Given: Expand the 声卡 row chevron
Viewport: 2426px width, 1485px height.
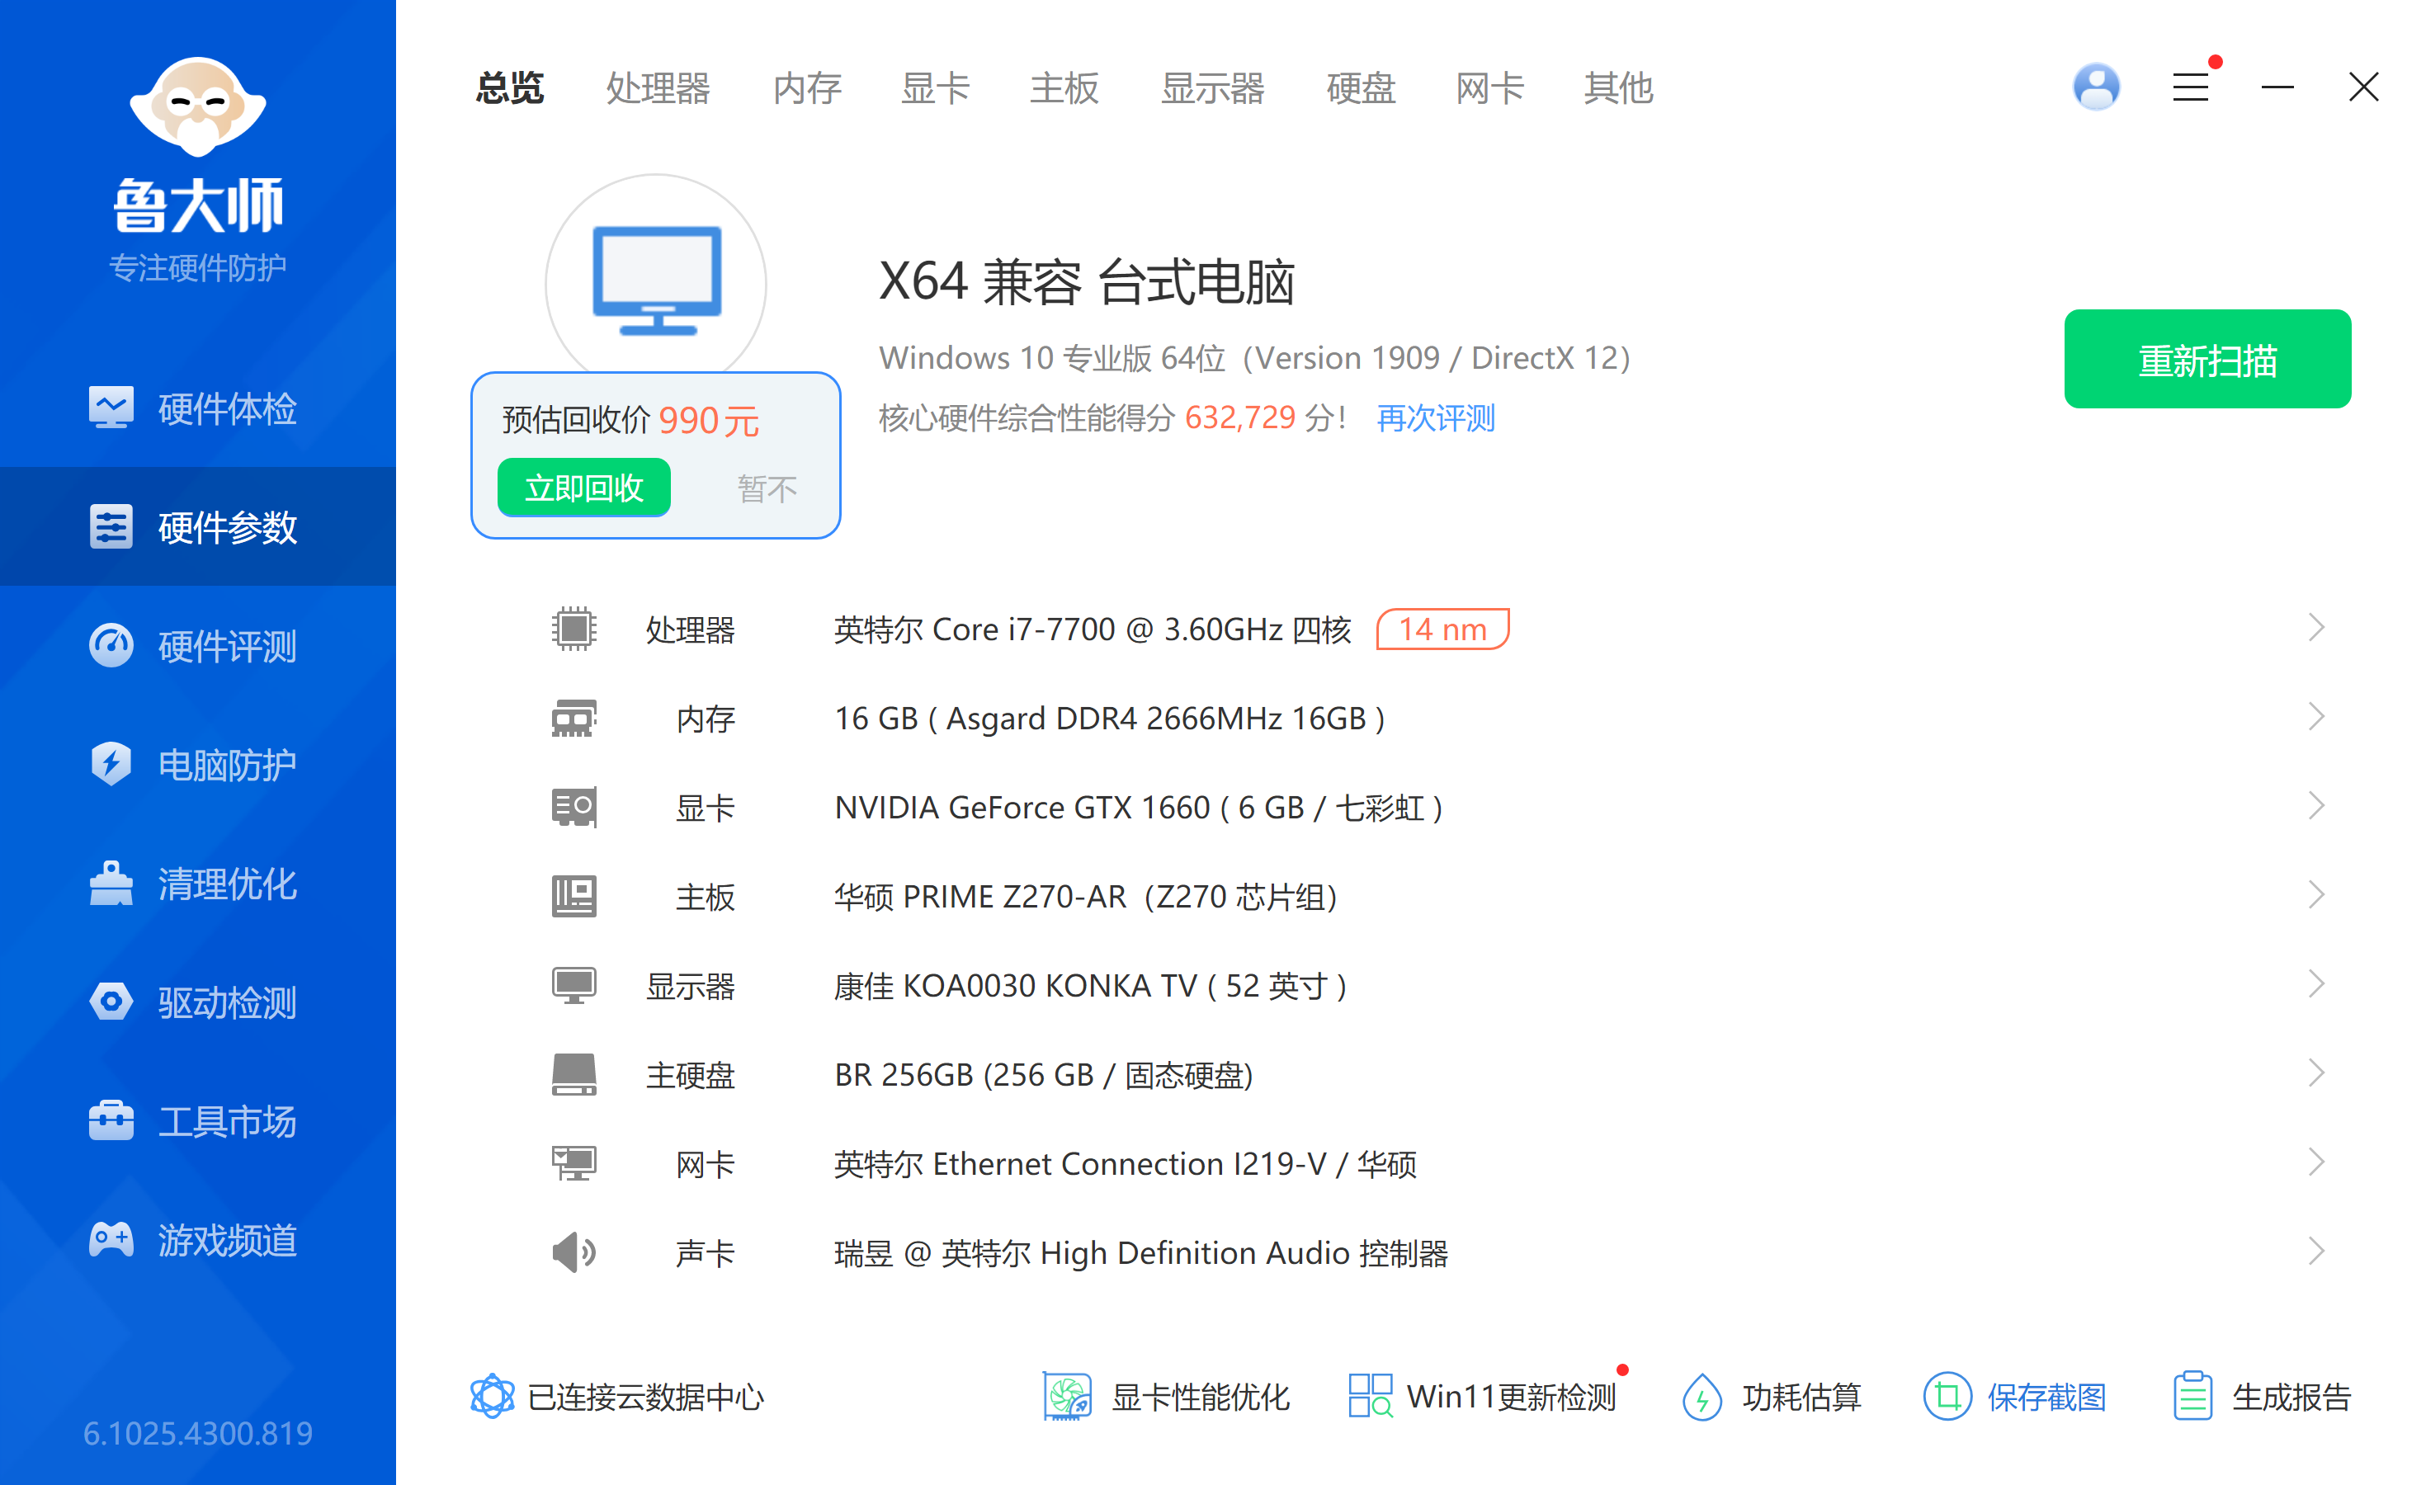Looking at the screenshot, I should [2315, 1252].
